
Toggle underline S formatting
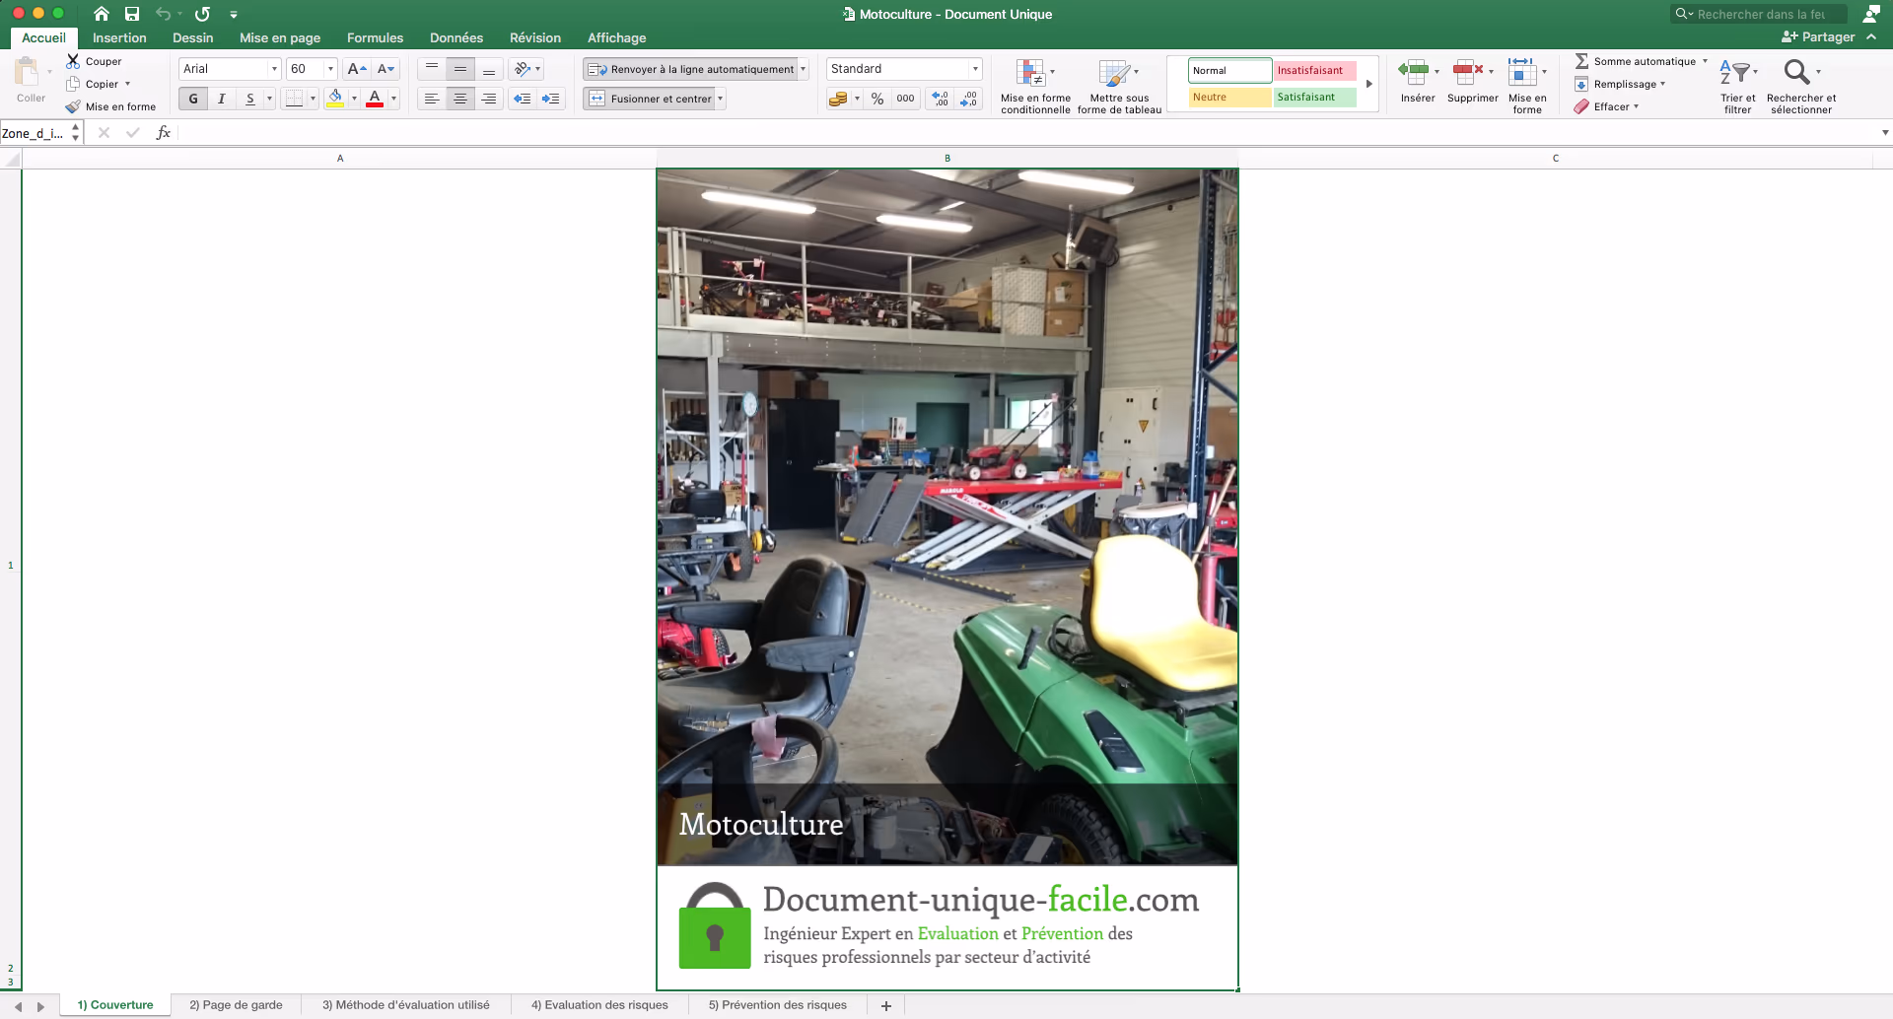pos(250,99)
